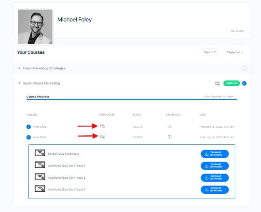
Task: Click the CERTIFICATE column header
Action: tap(107, 115)
